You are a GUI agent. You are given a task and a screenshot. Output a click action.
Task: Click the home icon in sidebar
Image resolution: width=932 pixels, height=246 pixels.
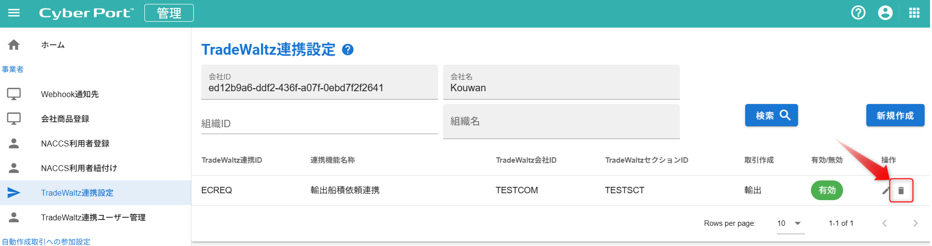point(14,45)
